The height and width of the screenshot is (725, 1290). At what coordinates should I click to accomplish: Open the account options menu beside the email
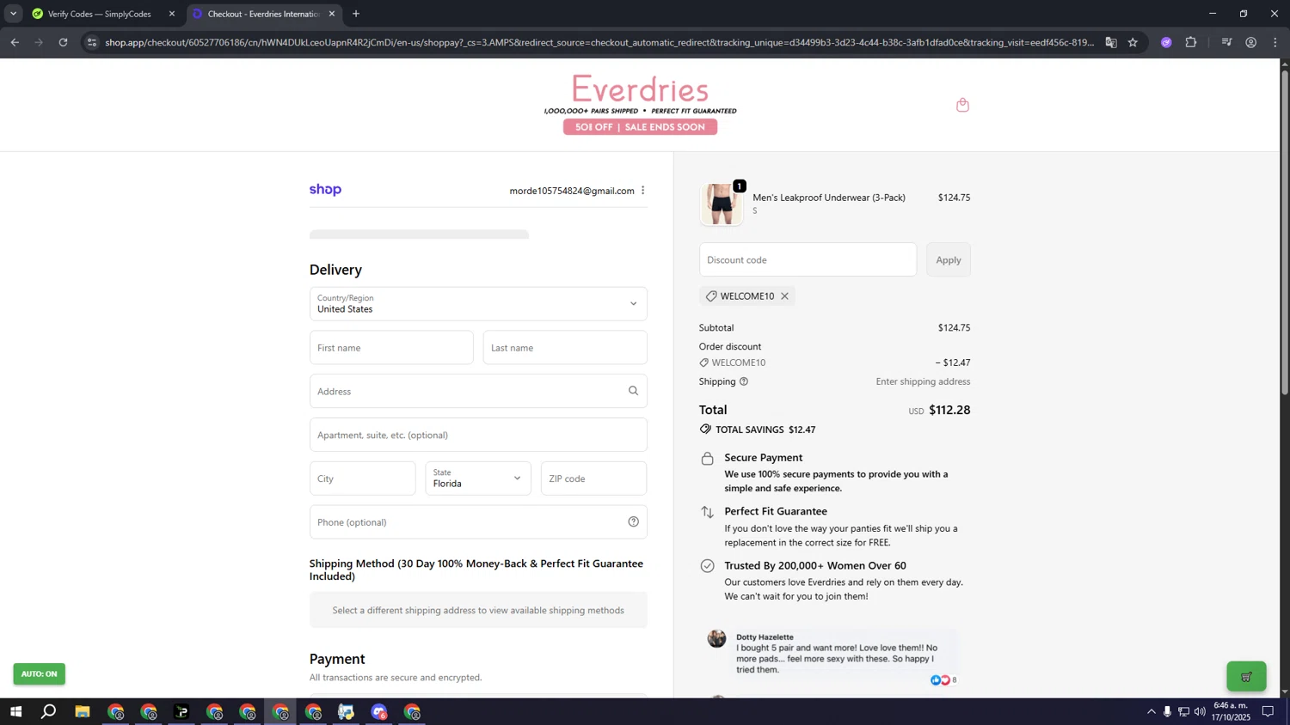coord(642,191)
